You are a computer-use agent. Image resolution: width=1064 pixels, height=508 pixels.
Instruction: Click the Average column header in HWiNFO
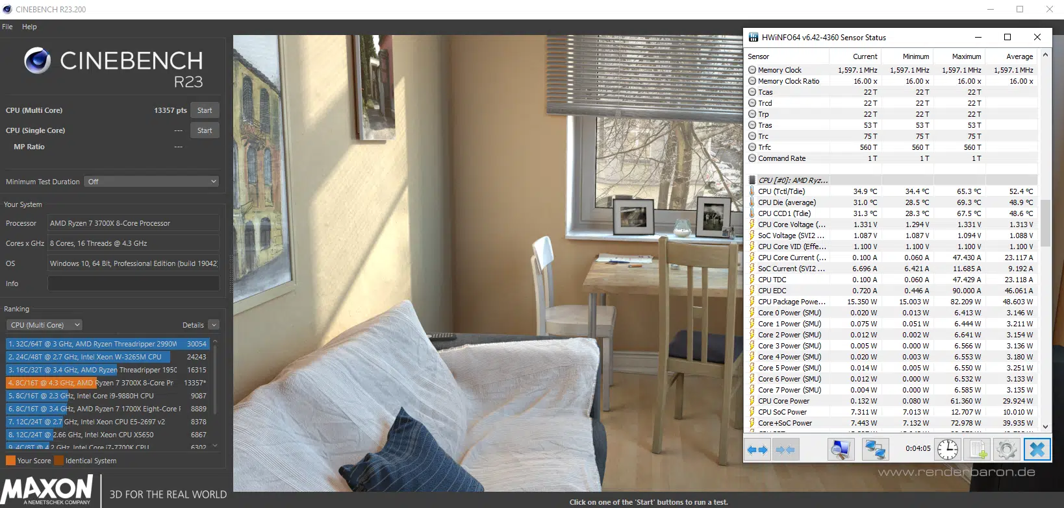[x=1011, y=56]
